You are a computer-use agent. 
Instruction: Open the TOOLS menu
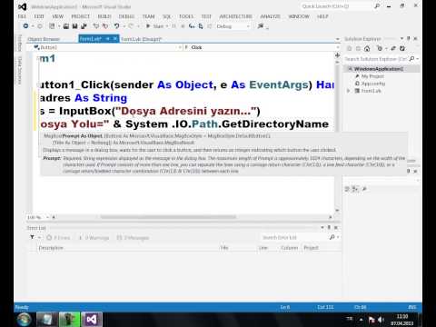(186, 16)
